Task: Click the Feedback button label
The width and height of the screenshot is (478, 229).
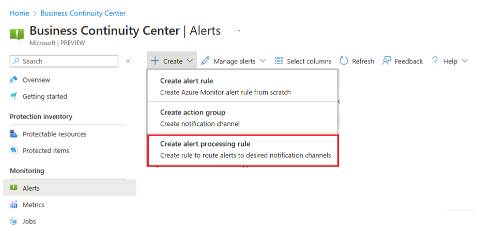Action: click(408, 61)
